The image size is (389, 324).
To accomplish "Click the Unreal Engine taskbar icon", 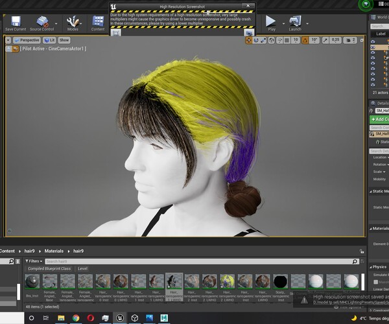I will [x=120, y=318].
